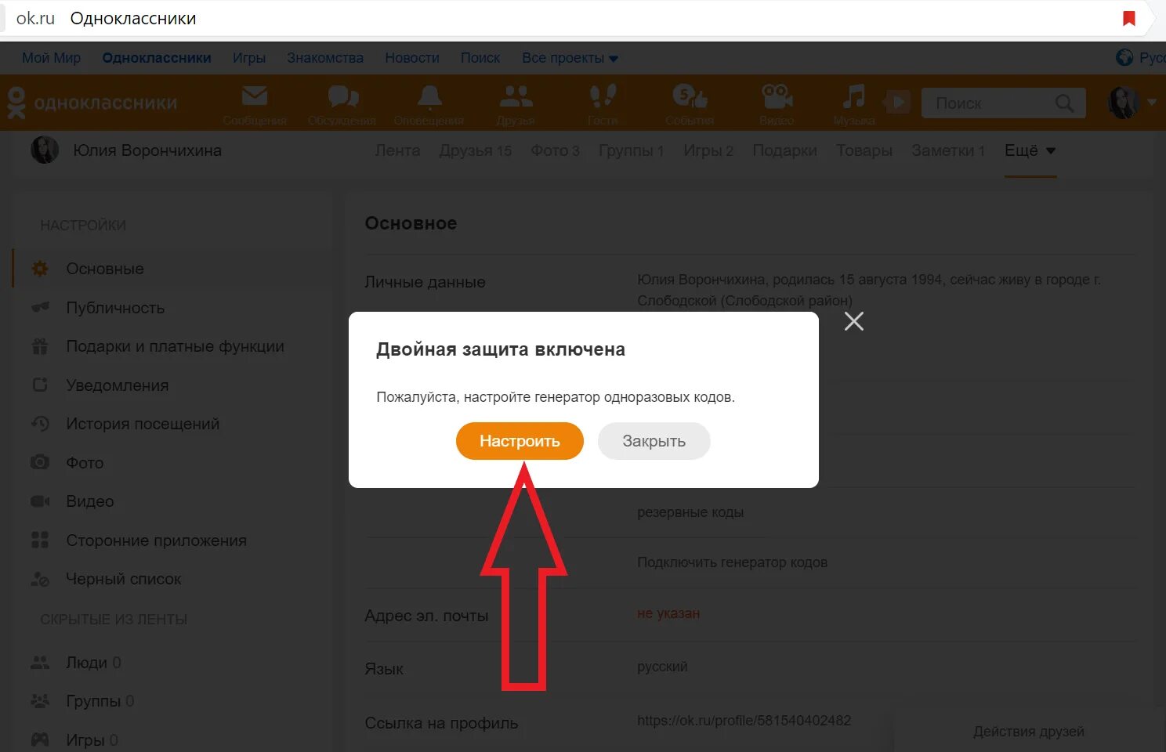1166x752 pixels.
Task: Click the search magnifier icon
Action: click(x=1064, y=103)
